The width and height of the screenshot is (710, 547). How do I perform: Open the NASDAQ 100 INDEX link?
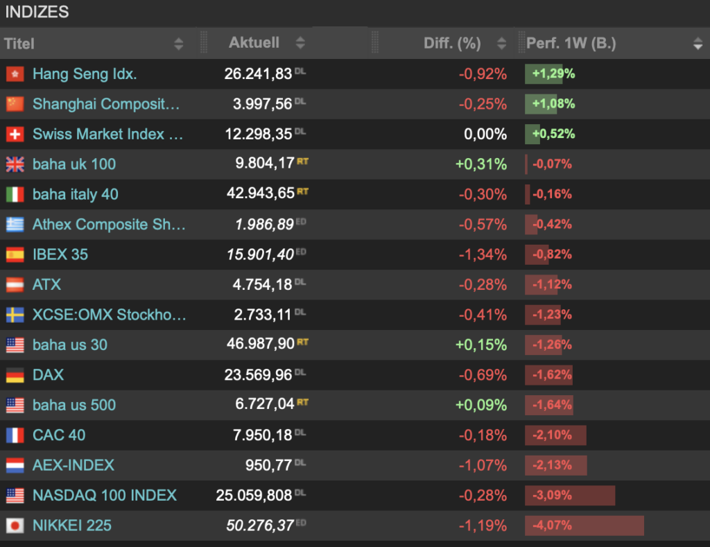pos(105,496)
